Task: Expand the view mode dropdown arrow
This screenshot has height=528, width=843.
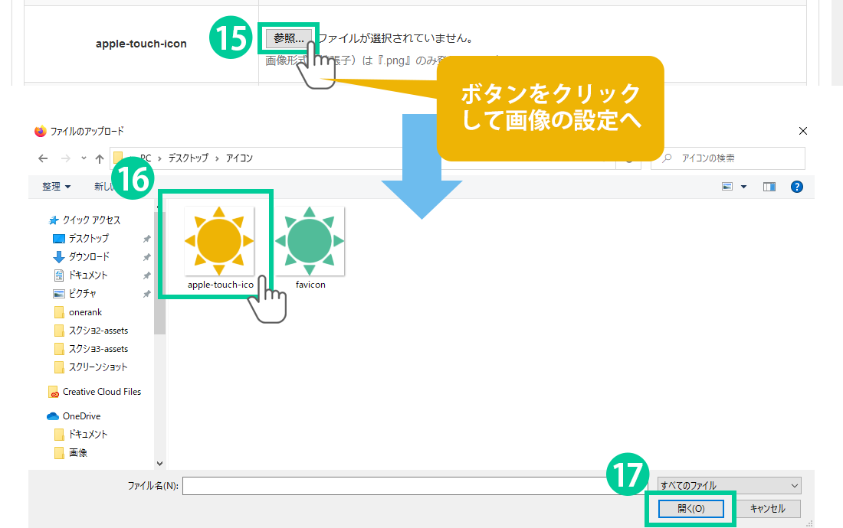Action: click(743, 187)
